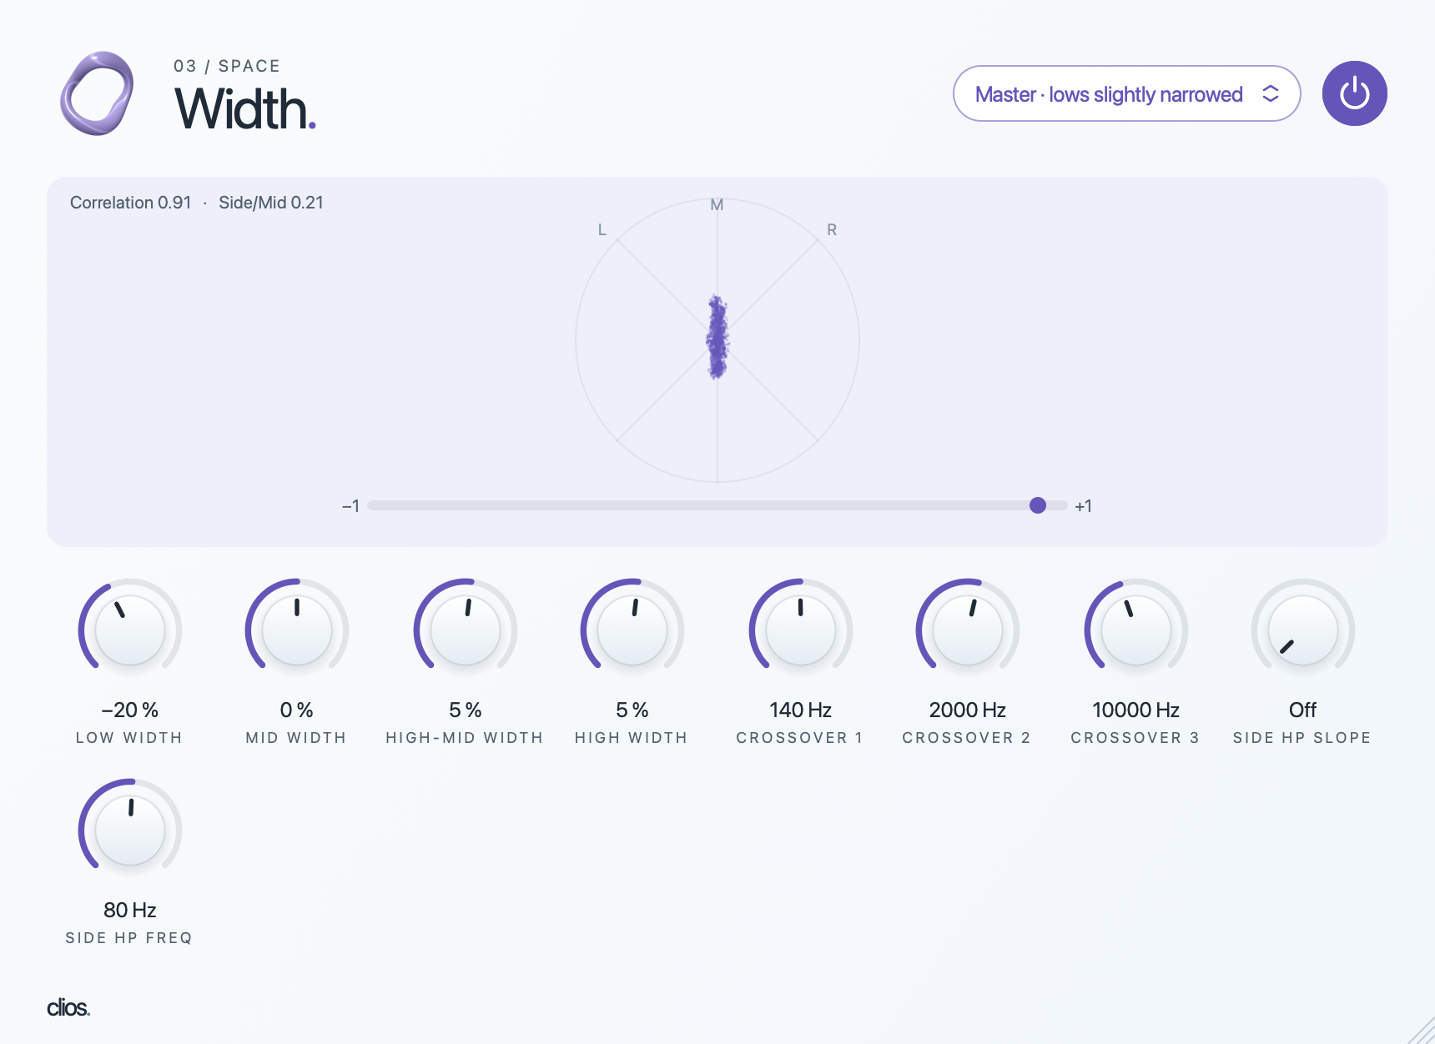Click the Off slope value
This screenshot has height=1044, width=1435.
pyautogui.click(x=1302, y=710)
